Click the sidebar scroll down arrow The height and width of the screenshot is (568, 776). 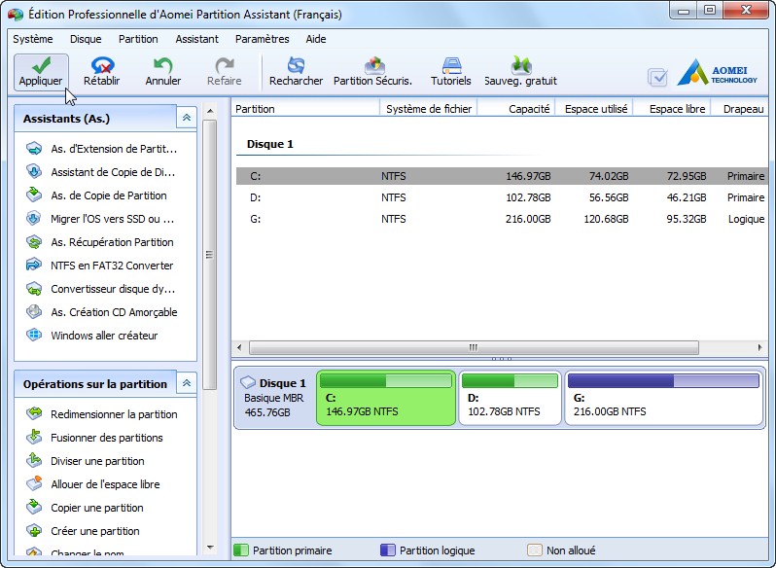210,548
